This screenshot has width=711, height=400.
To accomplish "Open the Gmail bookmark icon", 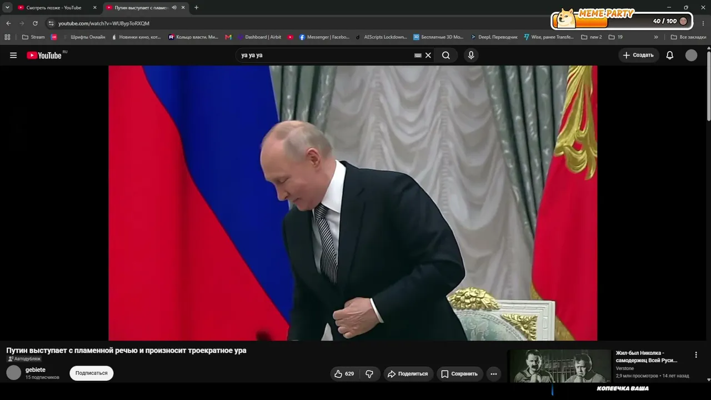I will (228, 37).
